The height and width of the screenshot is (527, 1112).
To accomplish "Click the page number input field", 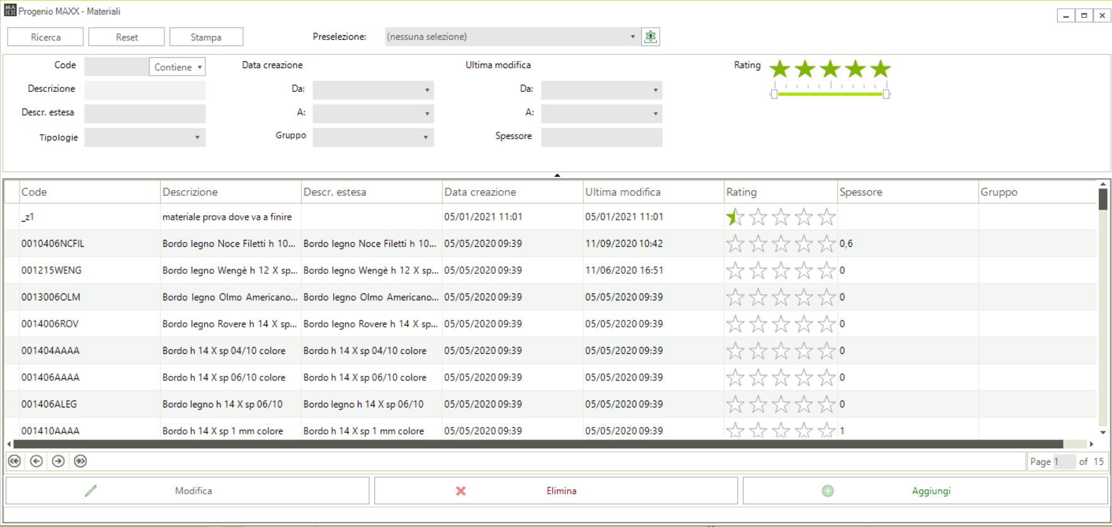I will (1064, 462).
